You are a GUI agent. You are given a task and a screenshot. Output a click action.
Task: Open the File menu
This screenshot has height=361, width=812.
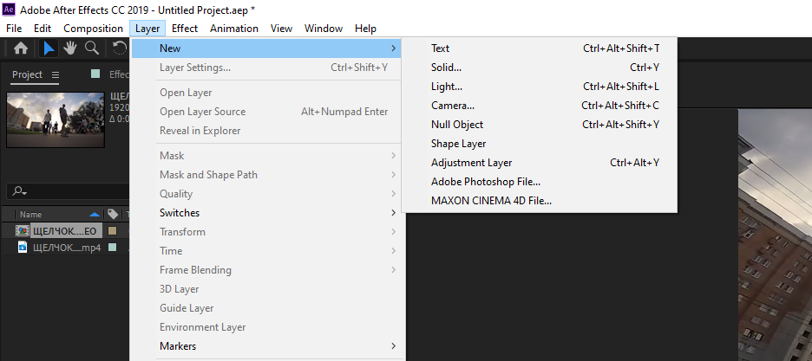14,29
